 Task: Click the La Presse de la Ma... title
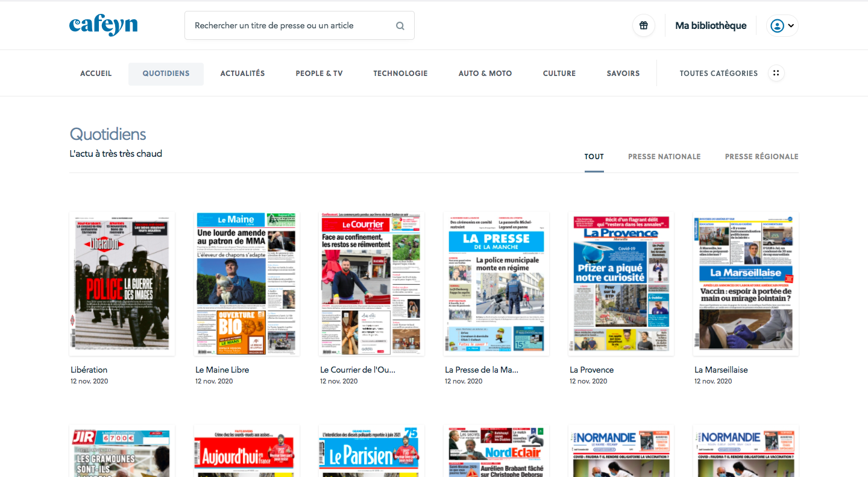[x=482, y=370]
